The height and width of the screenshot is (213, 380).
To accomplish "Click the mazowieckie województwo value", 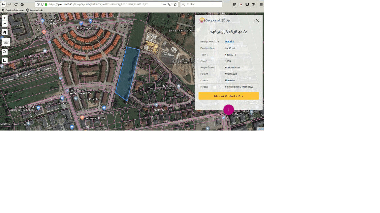I will click(232, 68).
